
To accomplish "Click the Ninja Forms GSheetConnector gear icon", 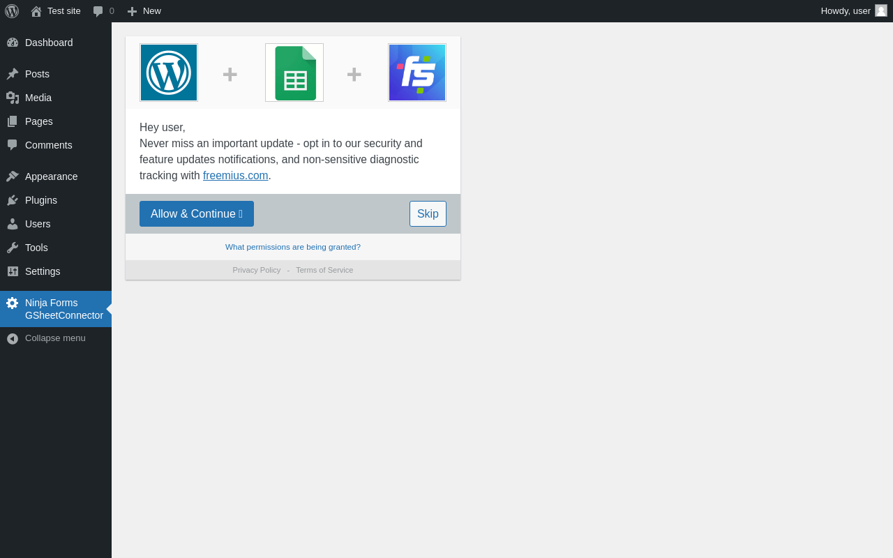I will coord(13,303).
